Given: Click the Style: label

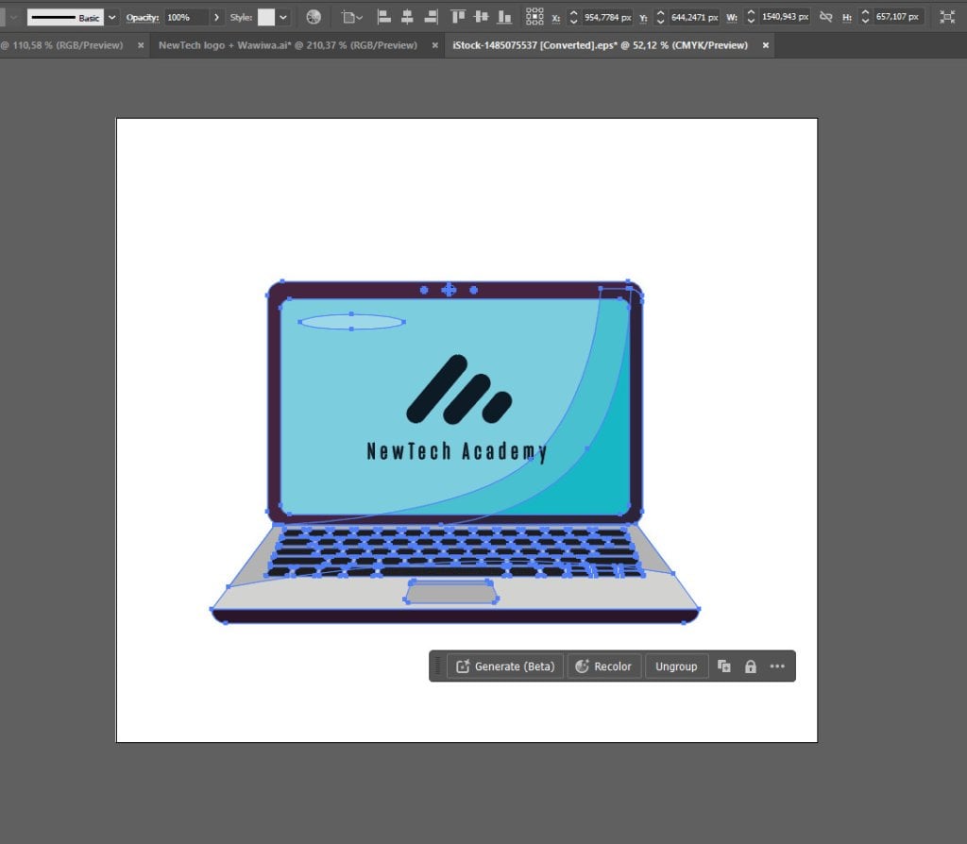Looking at the screenshot, I should click(x=241, y=17).
